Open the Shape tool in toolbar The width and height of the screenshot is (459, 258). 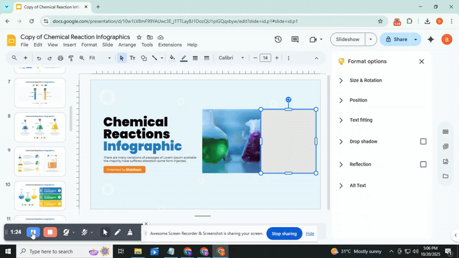coord(144,58)
